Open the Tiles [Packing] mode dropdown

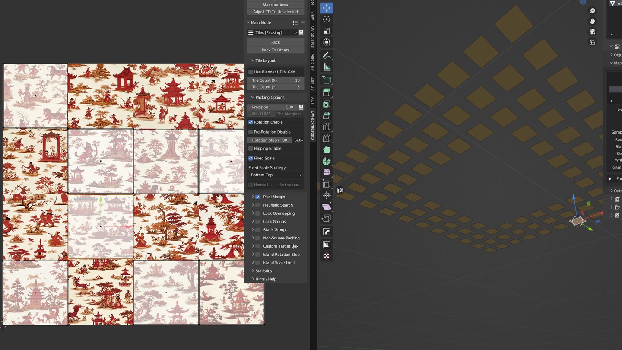pyautogui.click(x=272, y=32)
